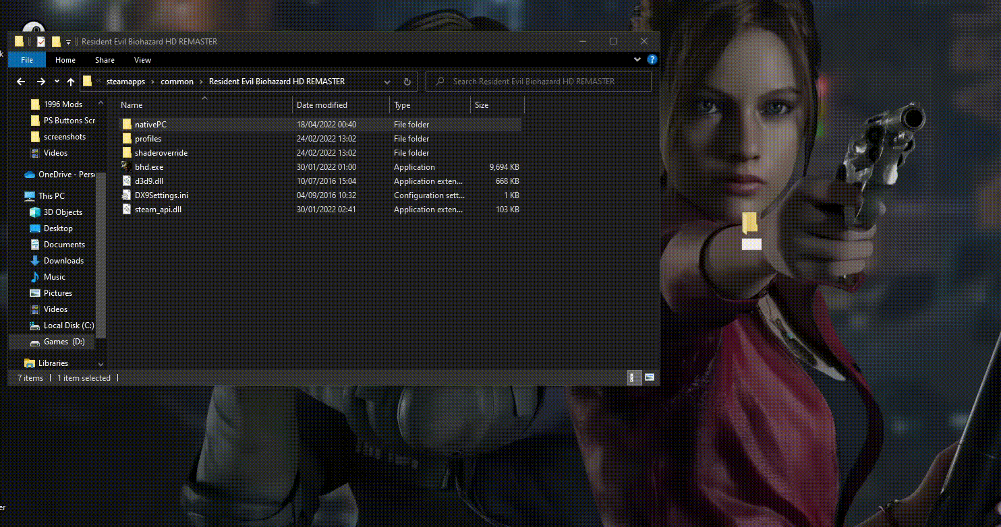Go back with the Back arrow

pyautogui.click(x=21, y=82)
